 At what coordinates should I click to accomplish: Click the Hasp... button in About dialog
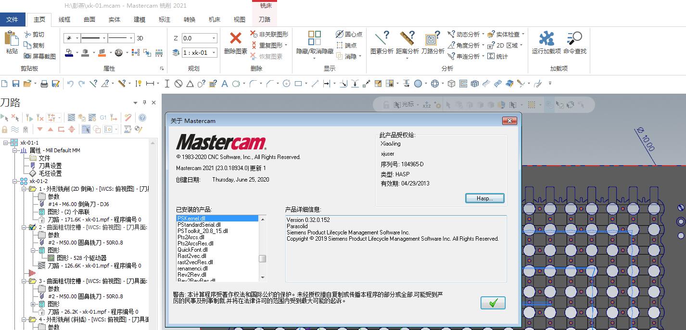point(485,198)
